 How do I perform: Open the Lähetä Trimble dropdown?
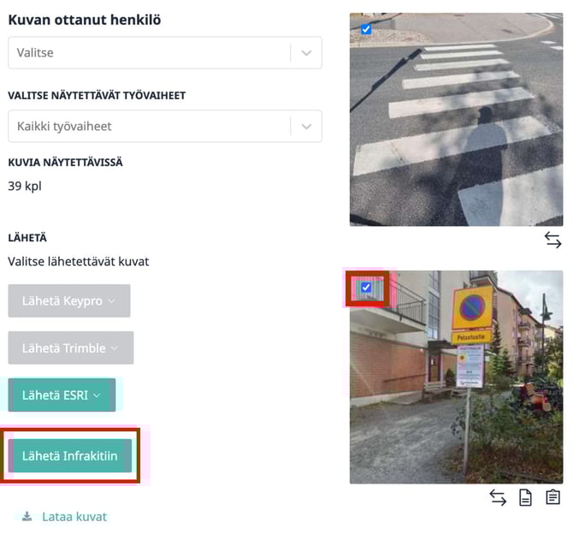tap(71, 347)
